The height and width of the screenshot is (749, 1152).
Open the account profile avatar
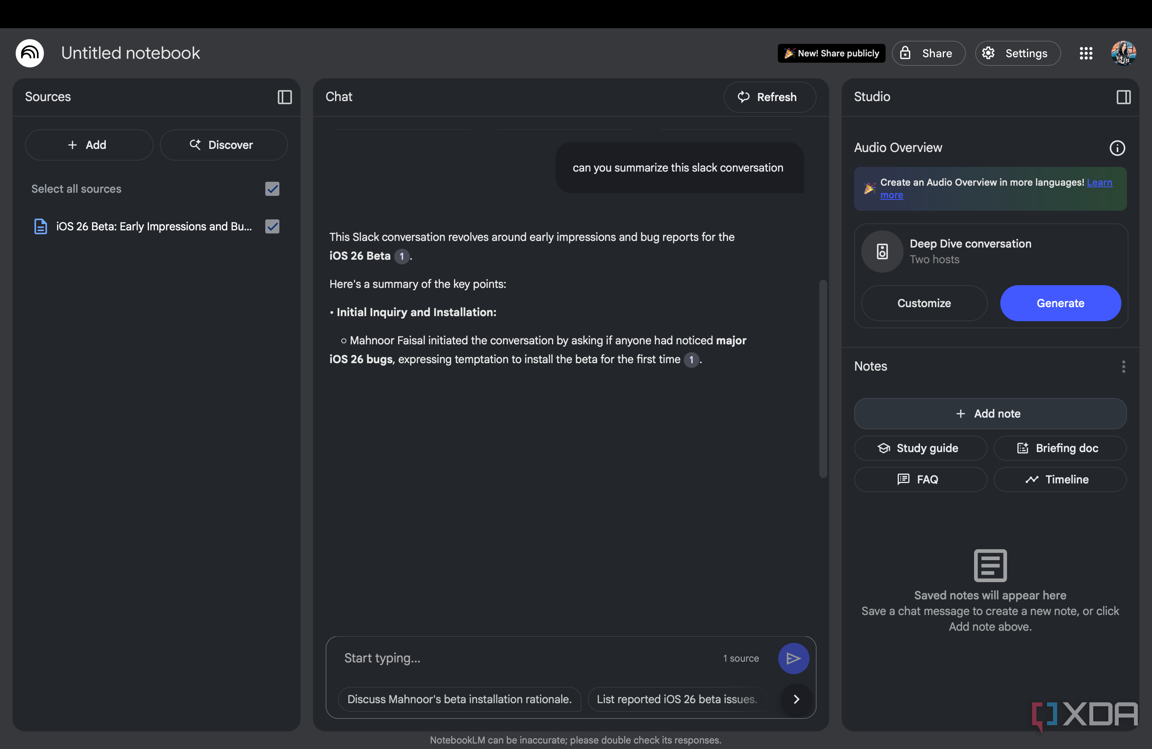click(x=1123, y=53)
